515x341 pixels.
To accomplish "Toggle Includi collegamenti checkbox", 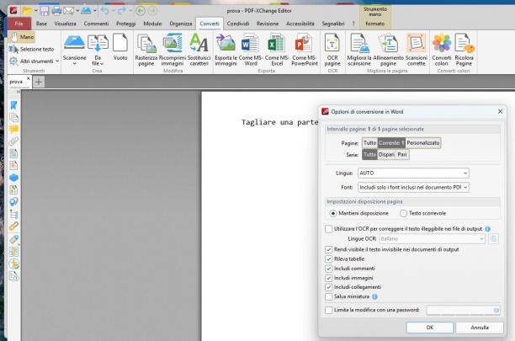I will [x=328, y=287].
